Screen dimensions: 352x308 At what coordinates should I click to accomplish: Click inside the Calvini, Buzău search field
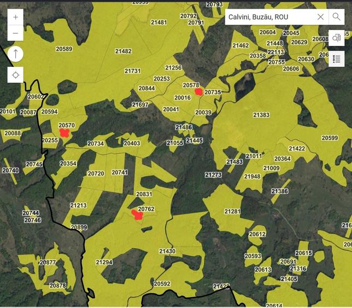click(x=271, y=17)
